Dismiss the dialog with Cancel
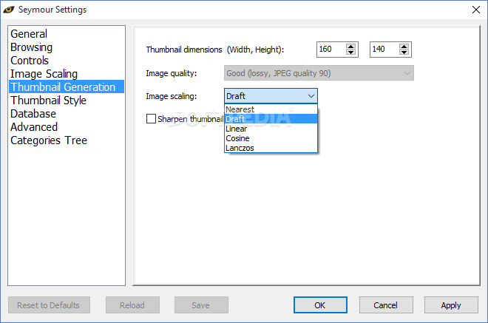 point(386,305)
